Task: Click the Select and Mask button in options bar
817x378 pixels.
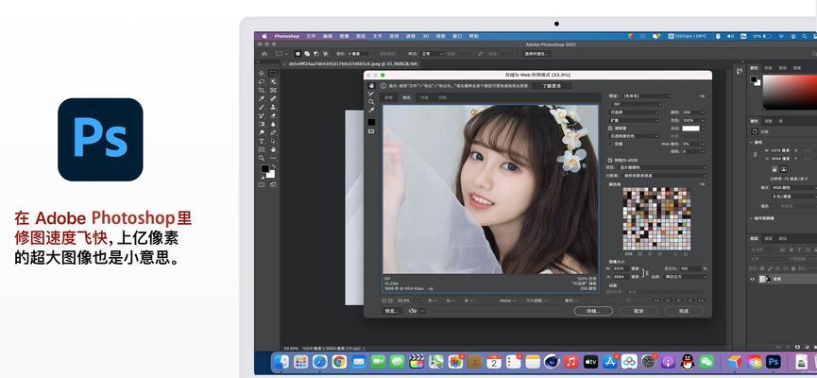Action: (536, 54)
